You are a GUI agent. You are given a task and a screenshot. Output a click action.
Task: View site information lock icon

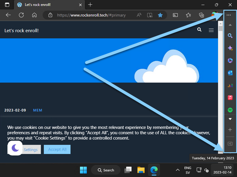50,15
